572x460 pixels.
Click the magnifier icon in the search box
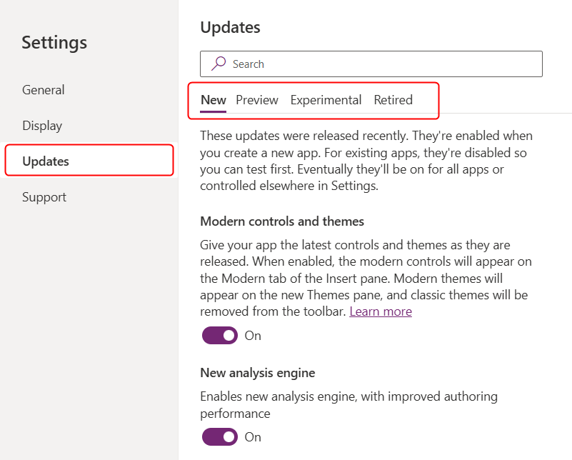click(219, 64)
